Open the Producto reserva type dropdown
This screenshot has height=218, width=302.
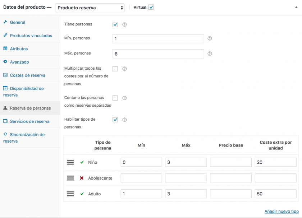(x=90, y=8)
